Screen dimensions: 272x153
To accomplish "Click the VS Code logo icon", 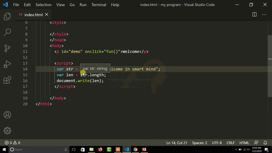I will 6,5.
